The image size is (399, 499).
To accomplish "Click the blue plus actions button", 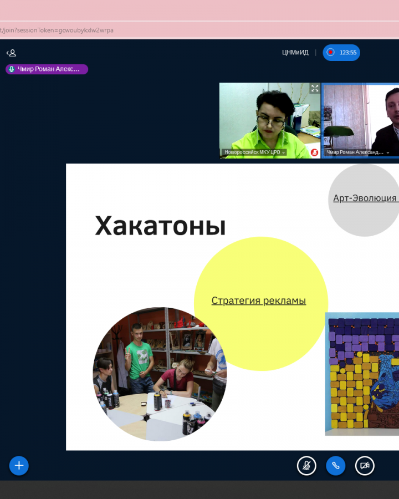I will pos(19,466).
